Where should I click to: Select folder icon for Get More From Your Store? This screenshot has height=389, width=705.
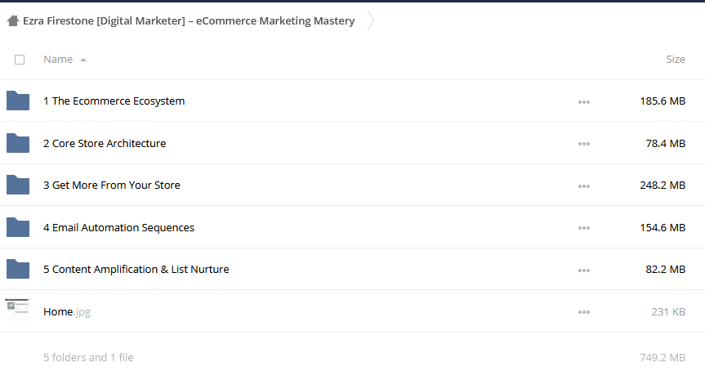click(x=18, y=185)
